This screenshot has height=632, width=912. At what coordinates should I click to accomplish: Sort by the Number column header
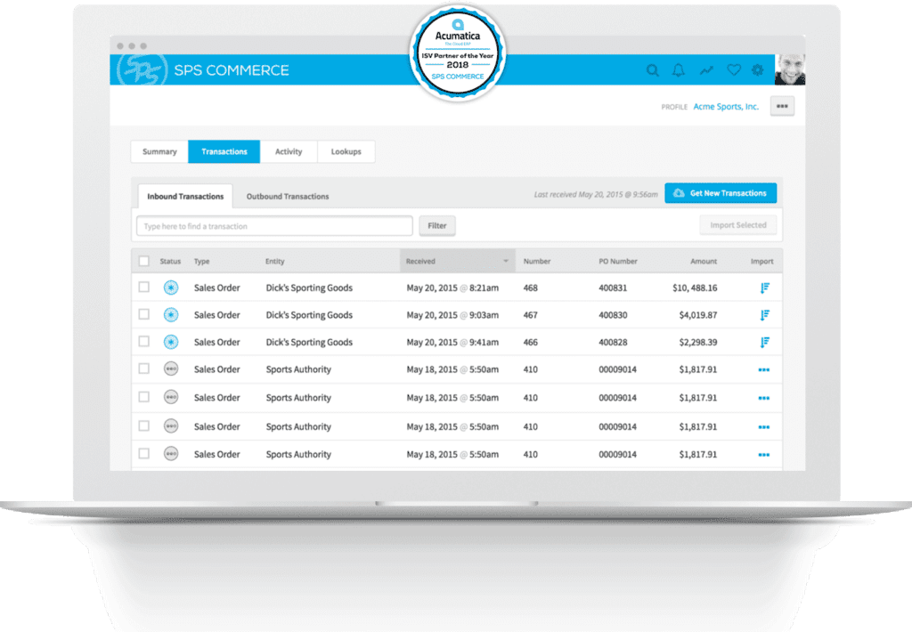point(536,262)
